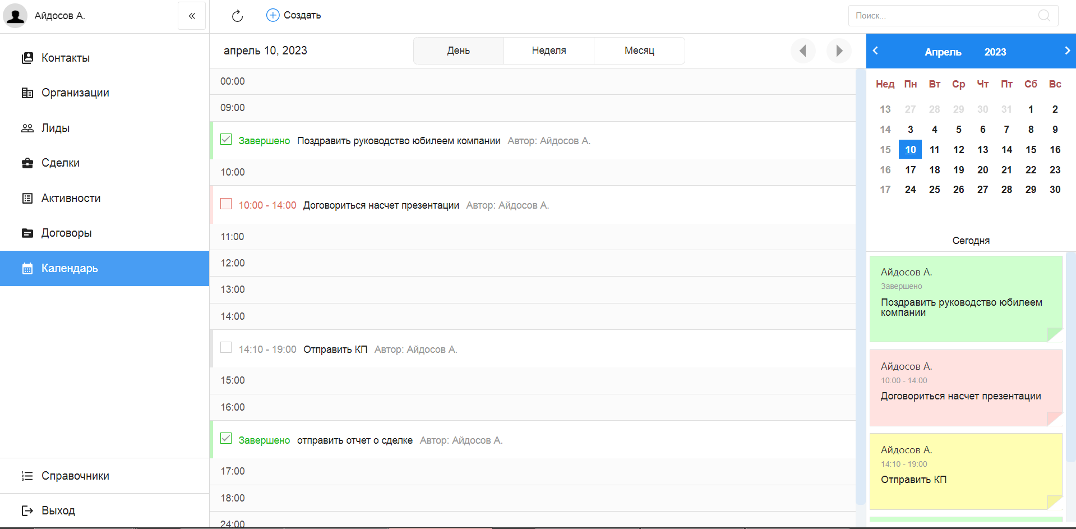Screen dimensions: 1076x529
Task: Click the Создать button label
Action: pyautogui.click(x=302, y=15)
